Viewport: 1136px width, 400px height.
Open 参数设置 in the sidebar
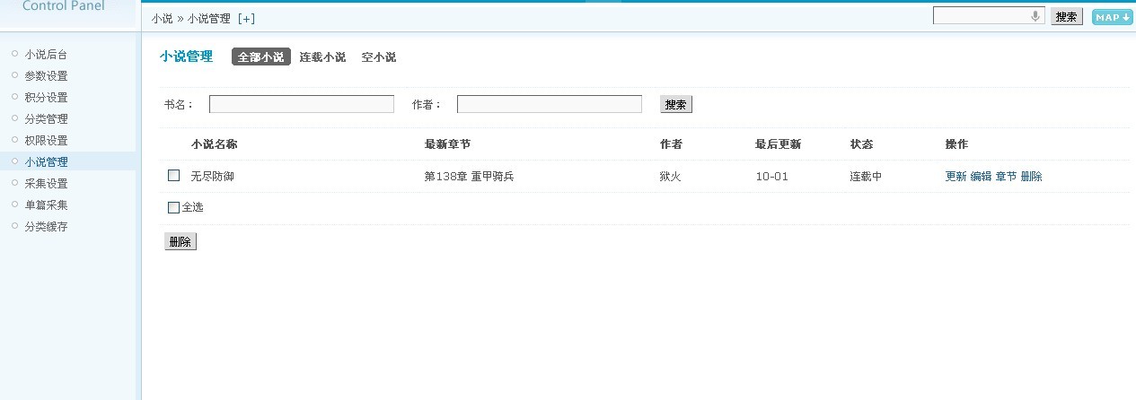tap(46, 76)
